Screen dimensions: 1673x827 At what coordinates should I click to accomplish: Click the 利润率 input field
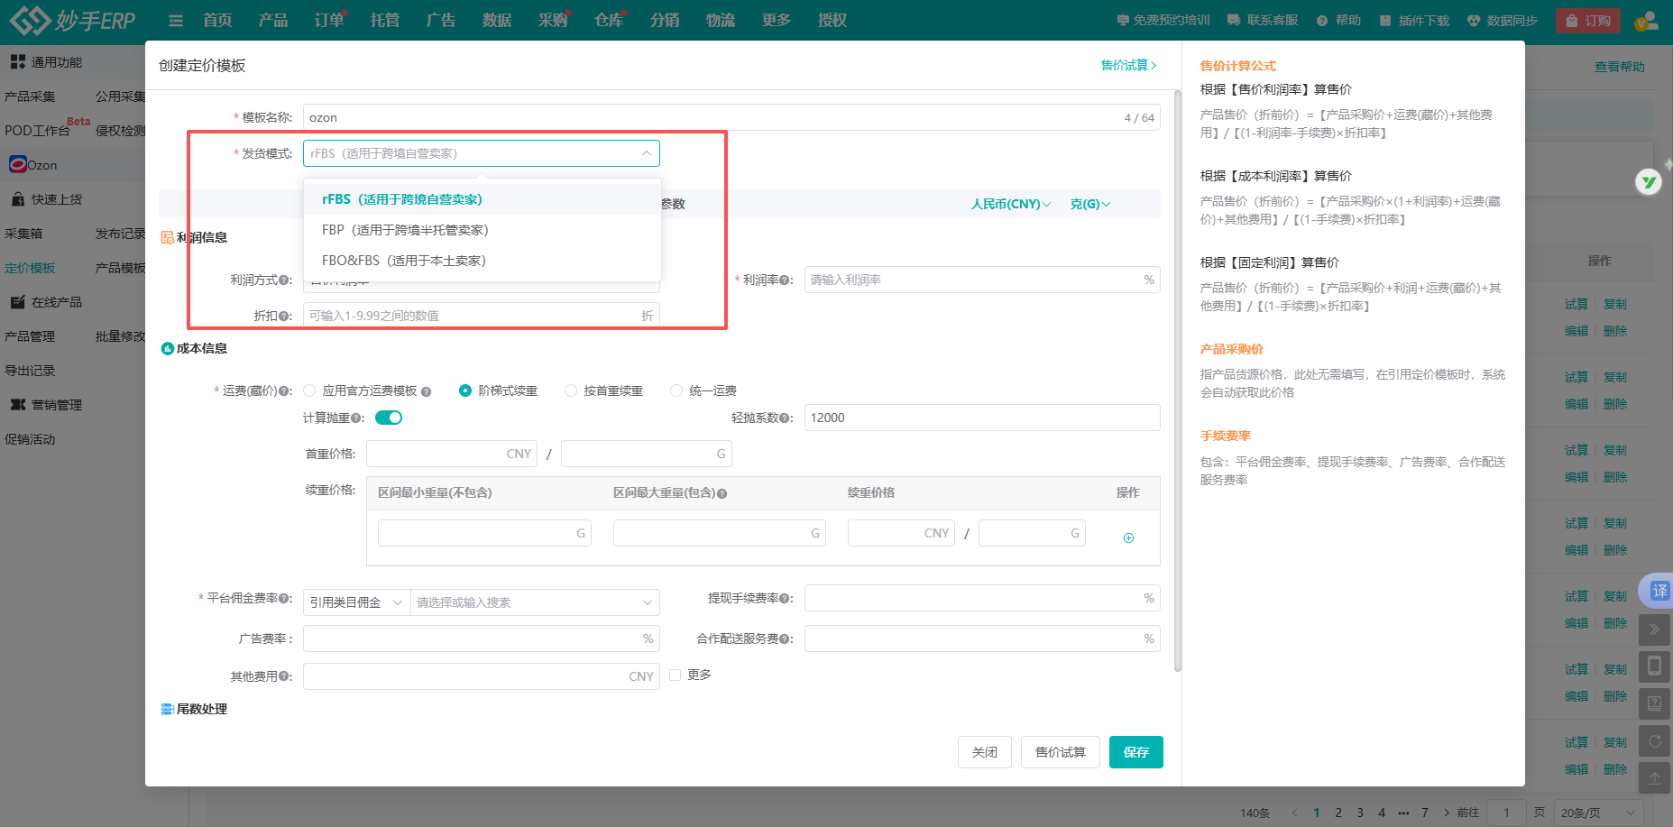coord(980,280)
